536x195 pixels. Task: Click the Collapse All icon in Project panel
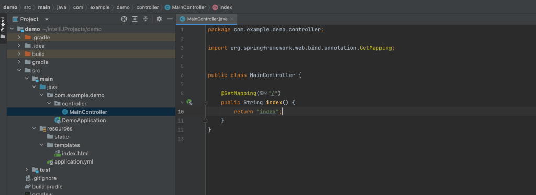coord(146,19)
